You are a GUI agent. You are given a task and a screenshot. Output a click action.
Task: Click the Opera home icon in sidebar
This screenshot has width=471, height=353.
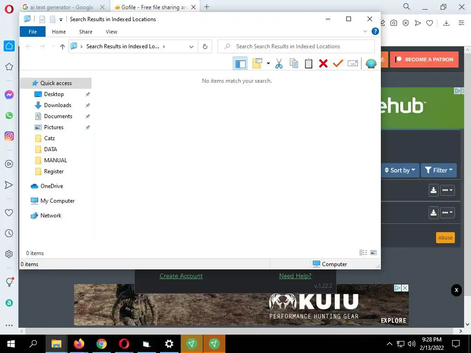tap(9, 46)
